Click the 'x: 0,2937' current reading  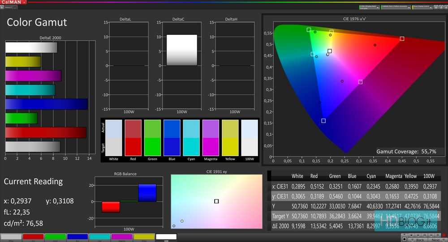click(x=18, y=201)
